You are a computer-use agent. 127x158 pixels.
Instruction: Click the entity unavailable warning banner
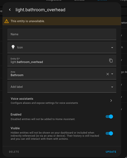pos(62,21)
